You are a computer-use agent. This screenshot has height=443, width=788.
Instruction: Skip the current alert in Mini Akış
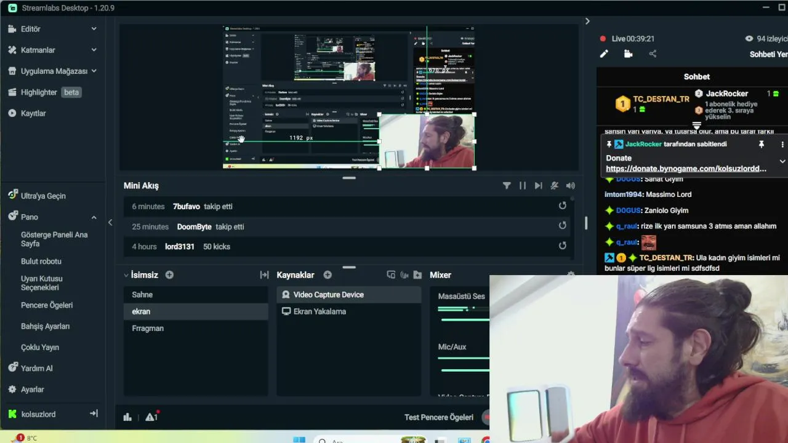coord(539,185)
